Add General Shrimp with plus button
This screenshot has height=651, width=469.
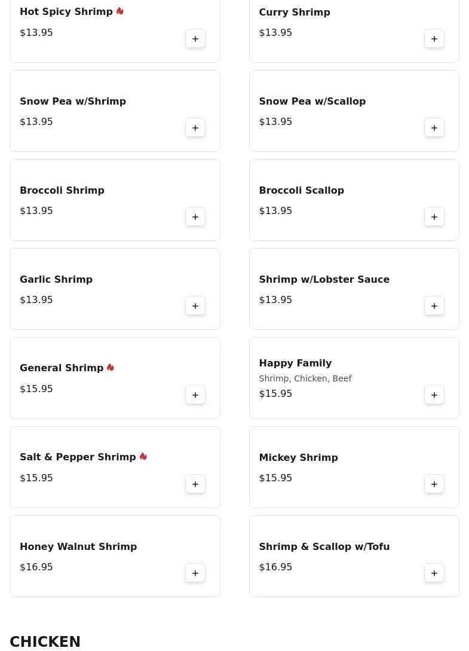click(195, 395)
